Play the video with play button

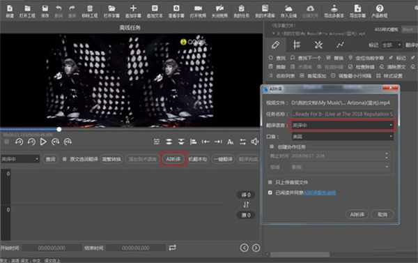point(43,142)
